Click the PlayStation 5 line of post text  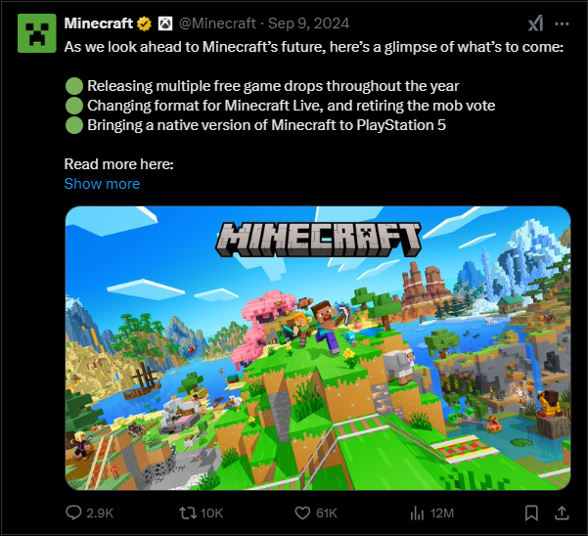[267, 125]
